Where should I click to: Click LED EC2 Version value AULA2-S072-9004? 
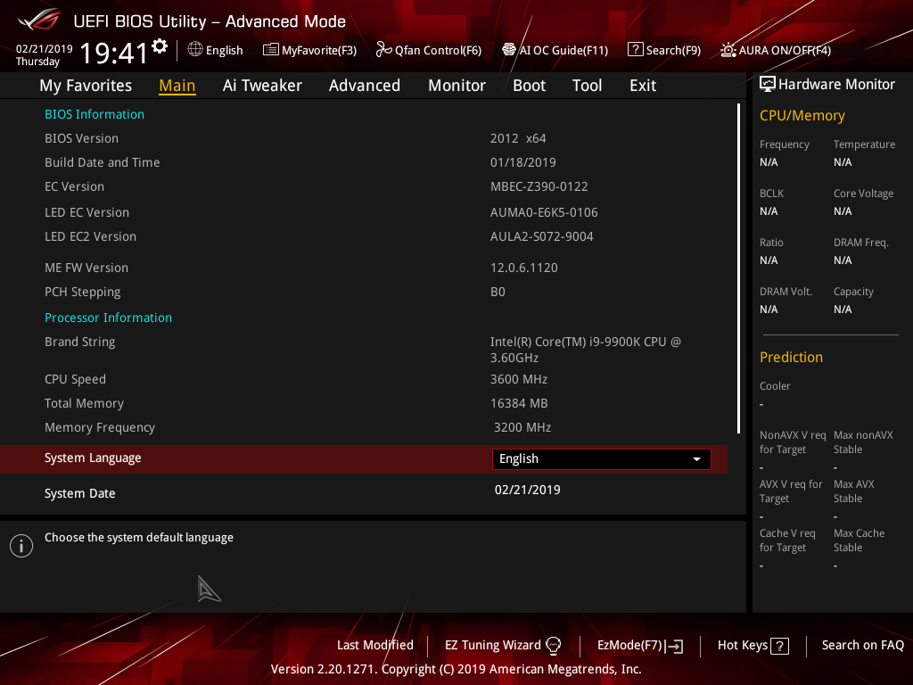click(x=541, y=236)
